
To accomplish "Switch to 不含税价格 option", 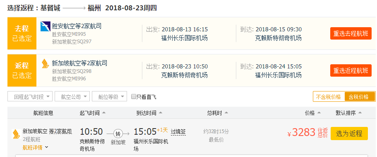I will [329, 97].
